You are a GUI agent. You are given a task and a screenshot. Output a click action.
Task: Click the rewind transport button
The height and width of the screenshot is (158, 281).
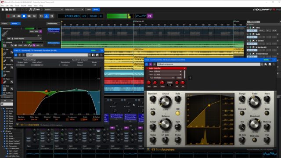(18, 16)
